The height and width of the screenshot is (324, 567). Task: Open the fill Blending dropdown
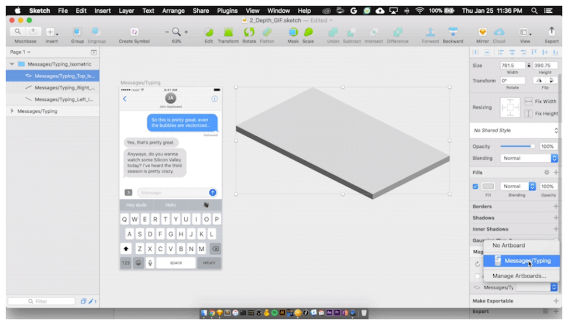pyautogui.click(x=518, y=186)
